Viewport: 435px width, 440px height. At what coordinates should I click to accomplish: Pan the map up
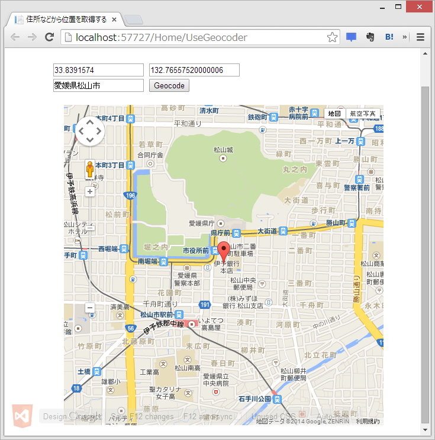click(x=89, y=123)
